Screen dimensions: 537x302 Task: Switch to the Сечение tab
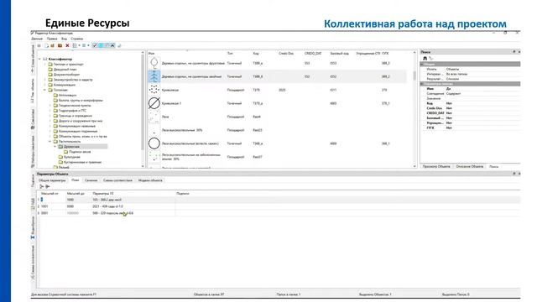click(x=91, y=180)
